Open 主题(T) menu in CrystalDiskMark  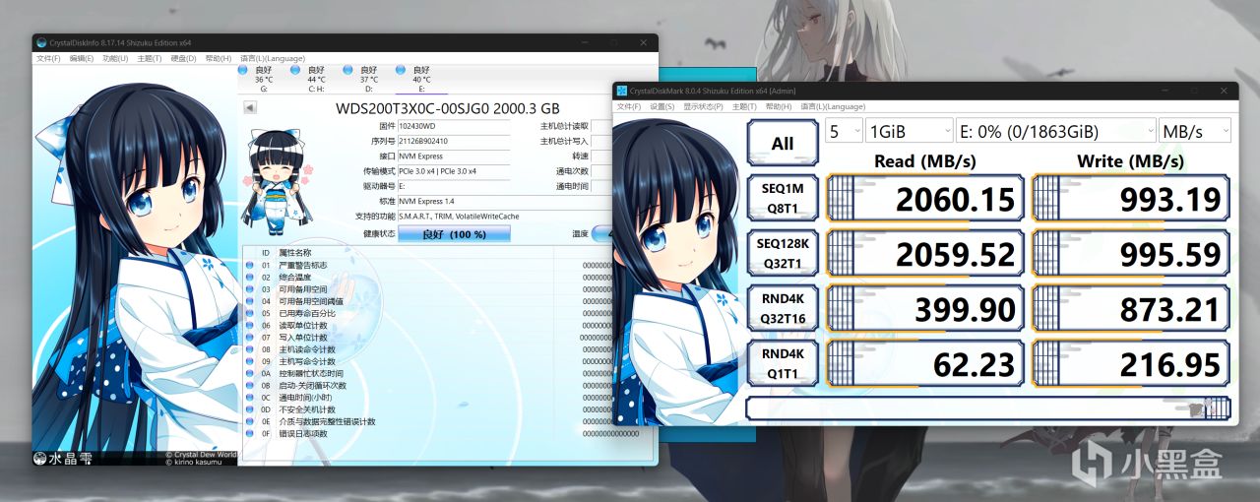(x=744, y=106)
